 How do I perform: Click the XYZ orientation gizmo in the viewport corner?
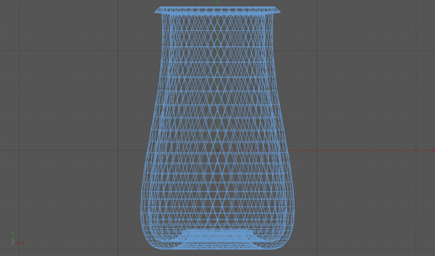click(x=17, y=238)
